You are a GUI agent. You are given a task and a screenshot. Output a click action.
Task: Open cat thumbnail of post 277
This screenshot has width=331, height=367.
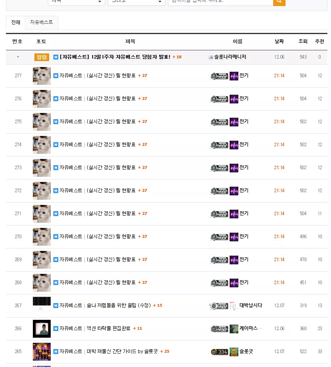click(x=42, y=76)
